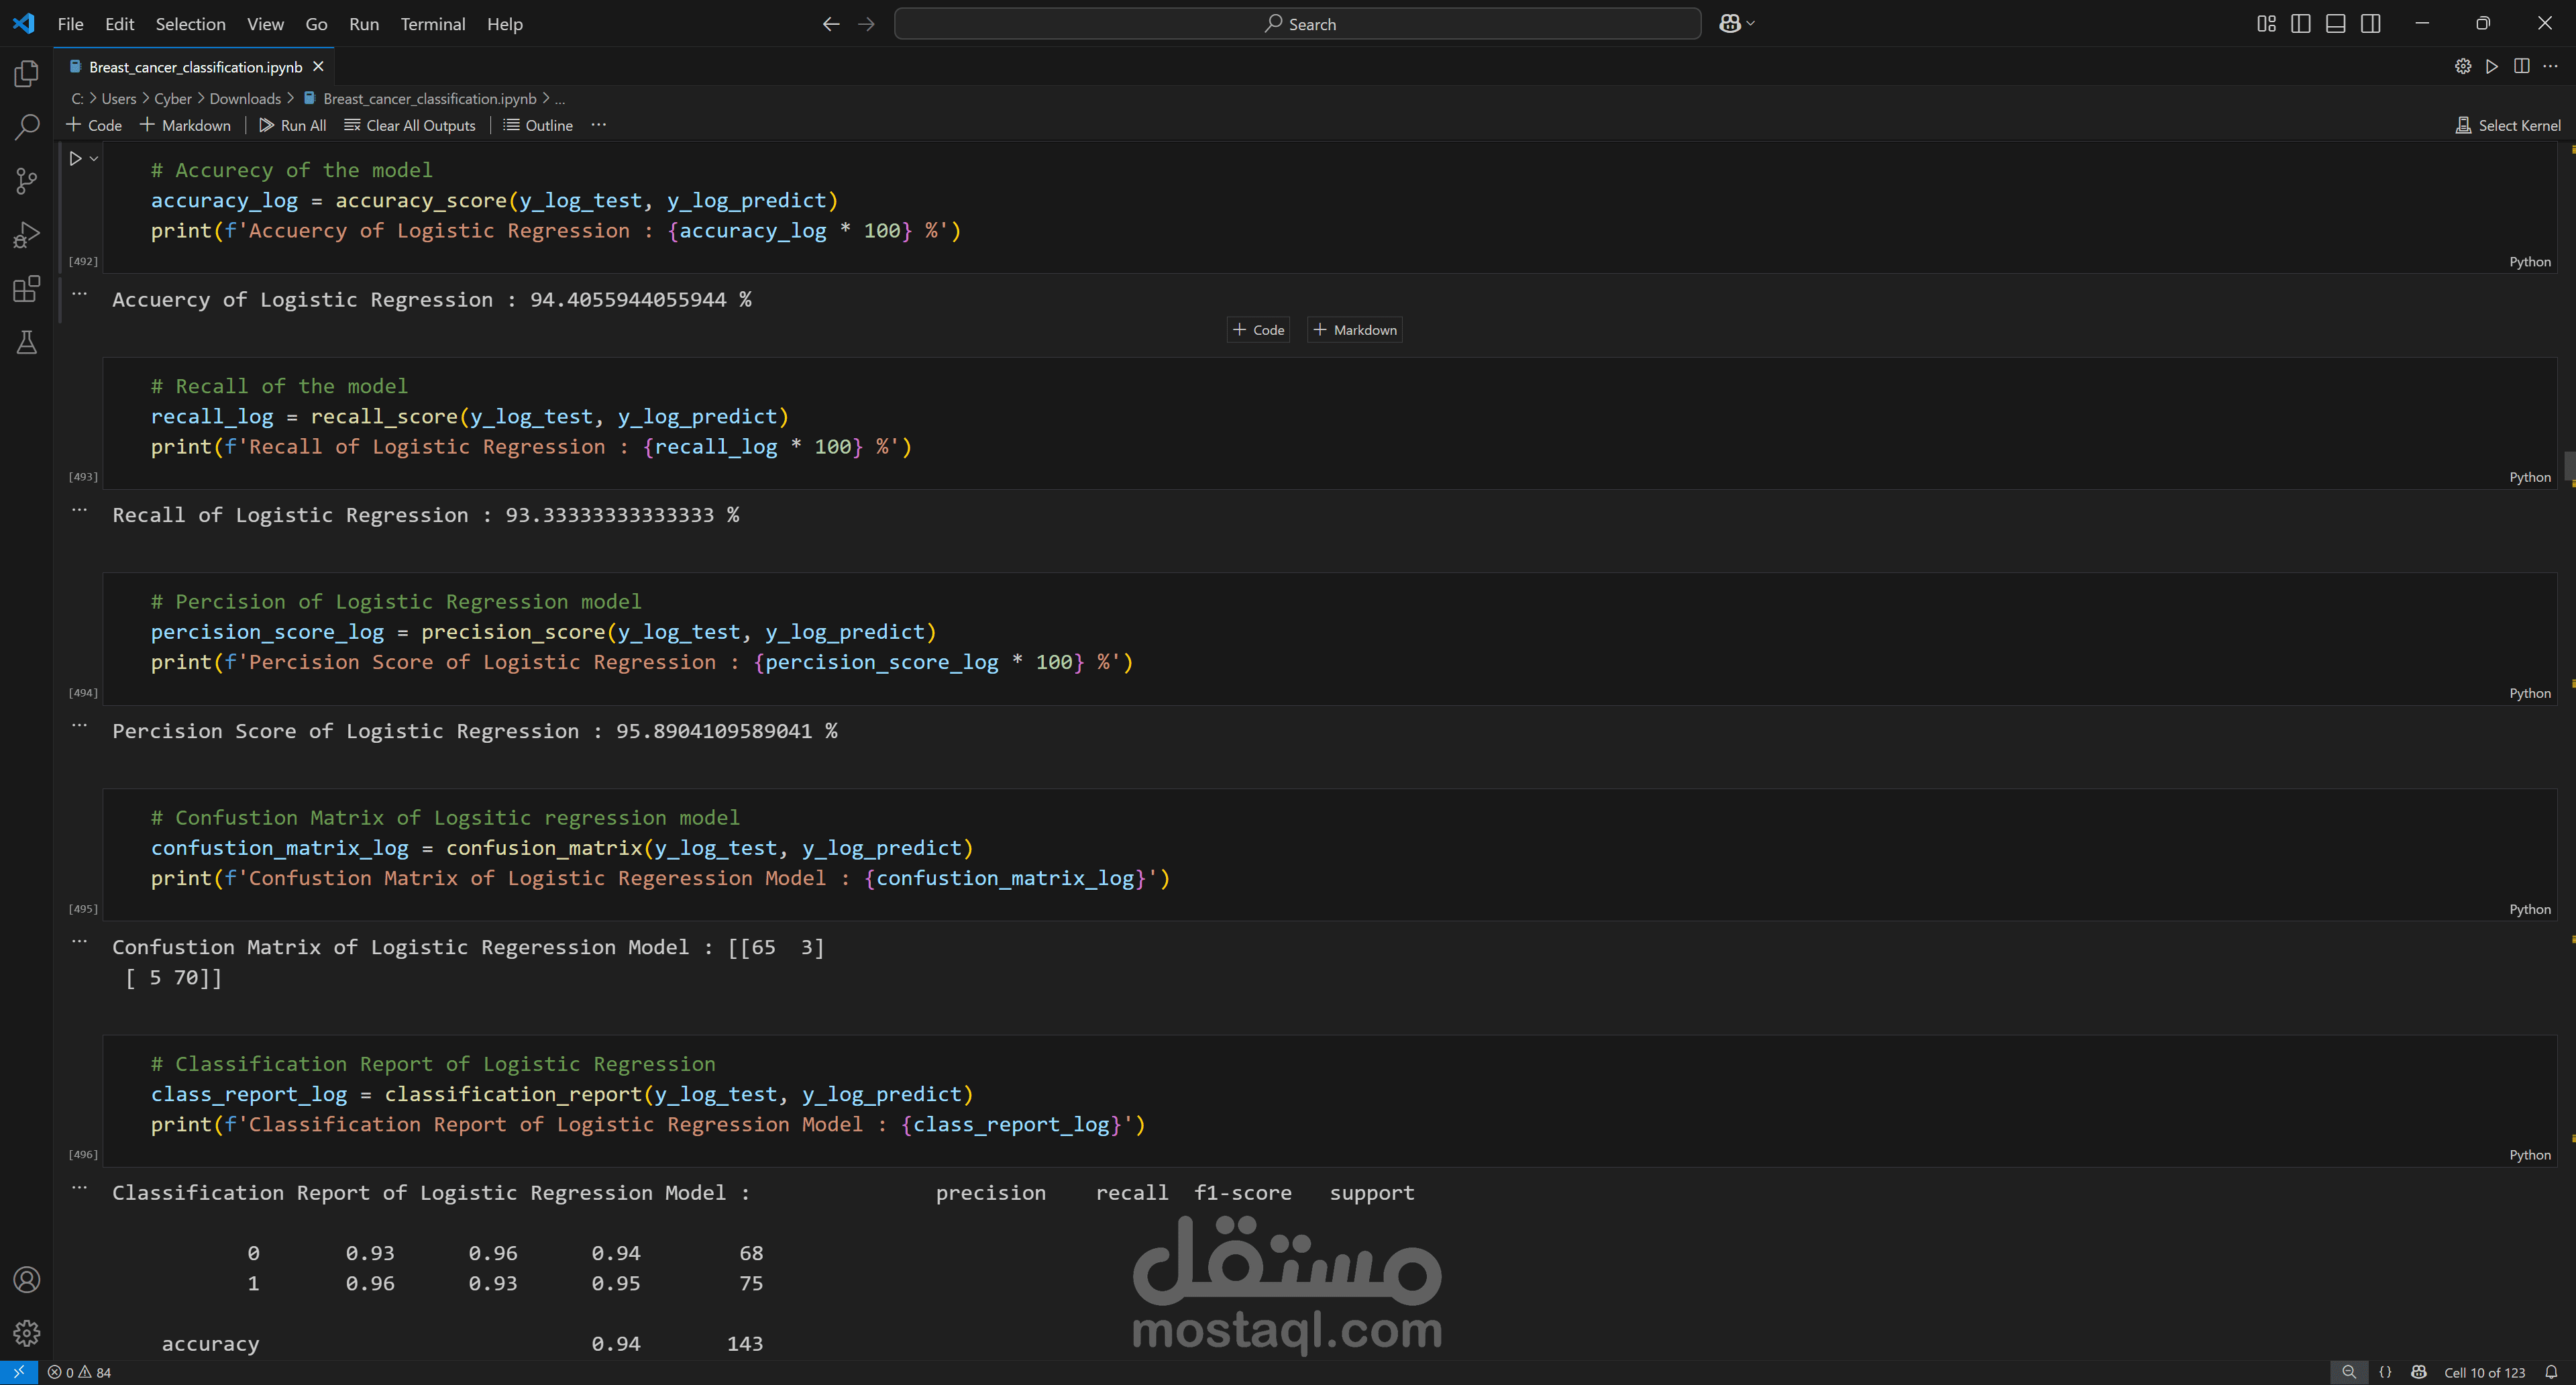Open the Run and Debug view
This screenshot has width=2576, height=1385.
click(27, 235)
